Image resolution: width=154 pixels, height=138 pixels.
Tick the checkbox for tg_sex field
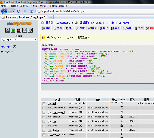44,126
